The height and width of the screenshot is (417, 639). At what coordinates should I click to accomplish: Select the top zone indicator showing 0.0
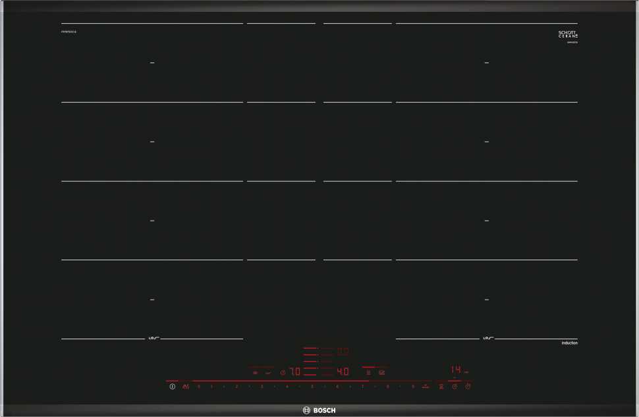pos(343,351)
